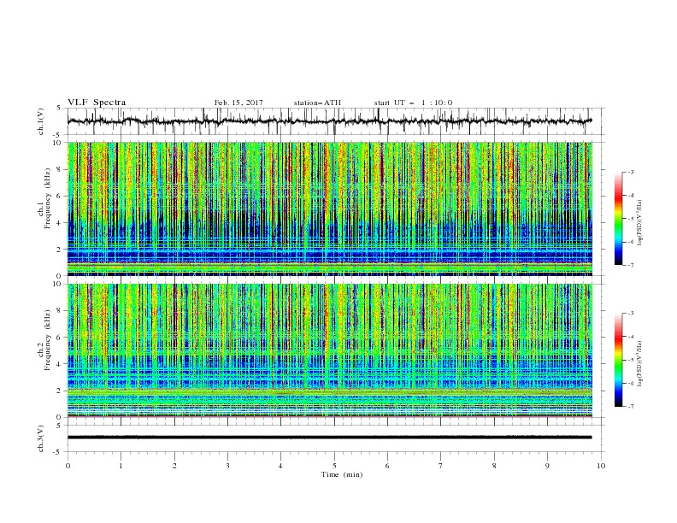Click the 'ch.3(V)' axis label
Image resolution: width=677 pixels, height=523 pixels.
coord(41,438)
